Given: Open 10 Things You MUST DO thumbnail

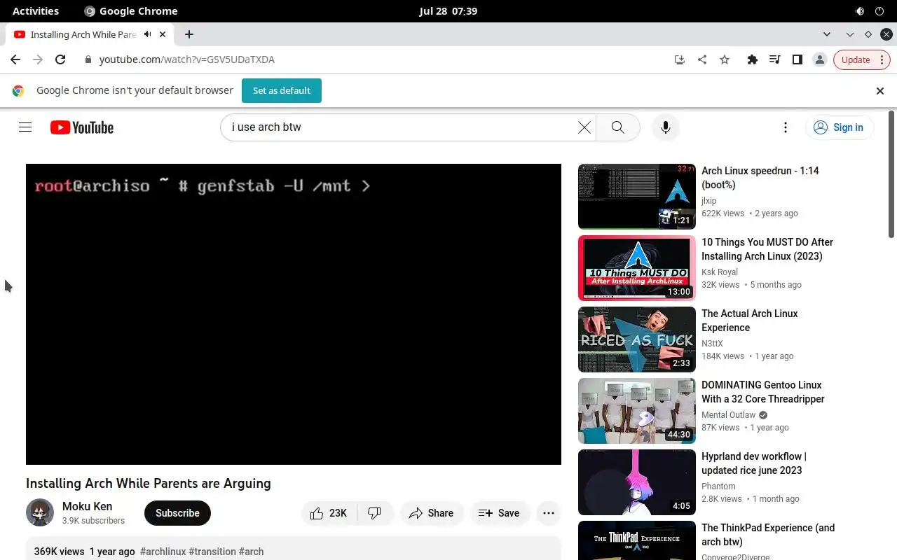Looking at the screenshot, I should pos(637,268).
